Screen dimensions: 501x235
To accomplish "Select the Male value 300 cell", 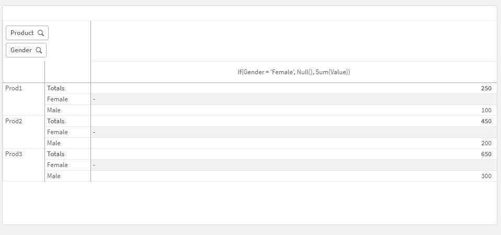I will pyautogui.click(x=486, y=176).
